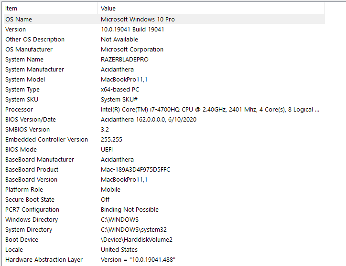The width and height of the screenshot is (346, 266).
Task: Select the Processor row
Action: click(x=19, y=109)
